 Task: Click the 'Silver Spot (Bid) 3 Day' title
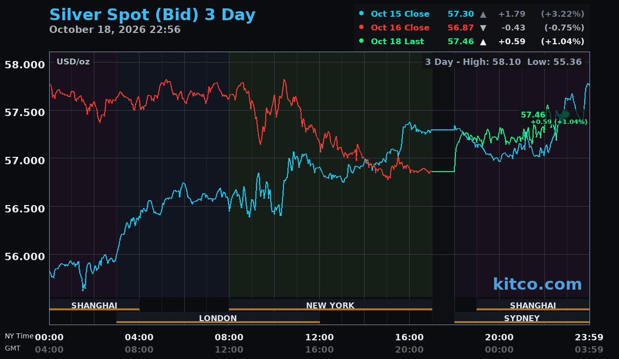152,15
